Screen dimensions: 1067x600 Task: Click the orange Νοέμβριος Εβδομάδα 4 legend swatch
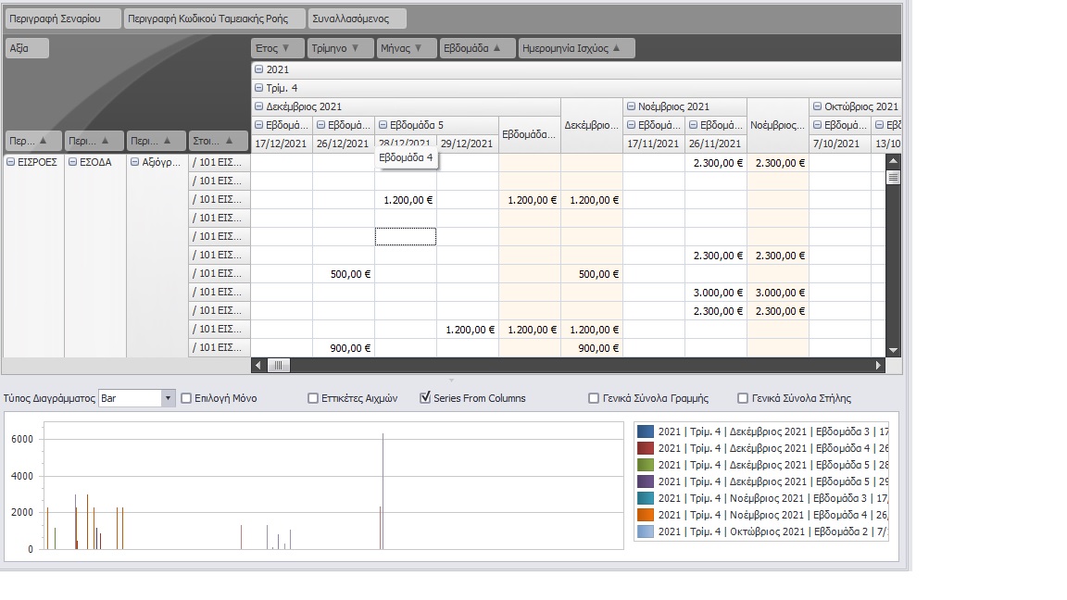click(646, 515)
